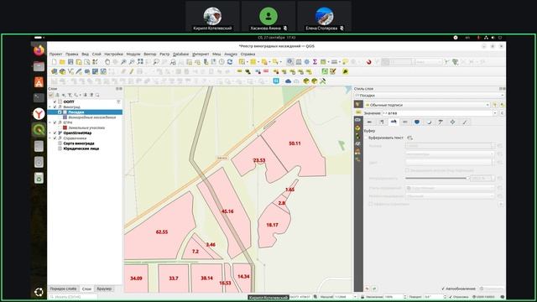Toggle visibility of OpenStreetMap layer
Viewport: 537px width, 302px height.
tap(55, 133)
